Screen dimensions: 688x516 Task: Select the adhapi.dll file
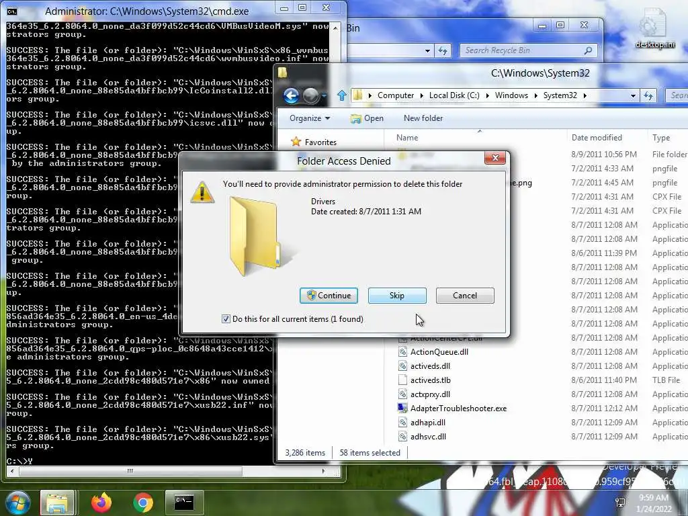tap(428, 422)
